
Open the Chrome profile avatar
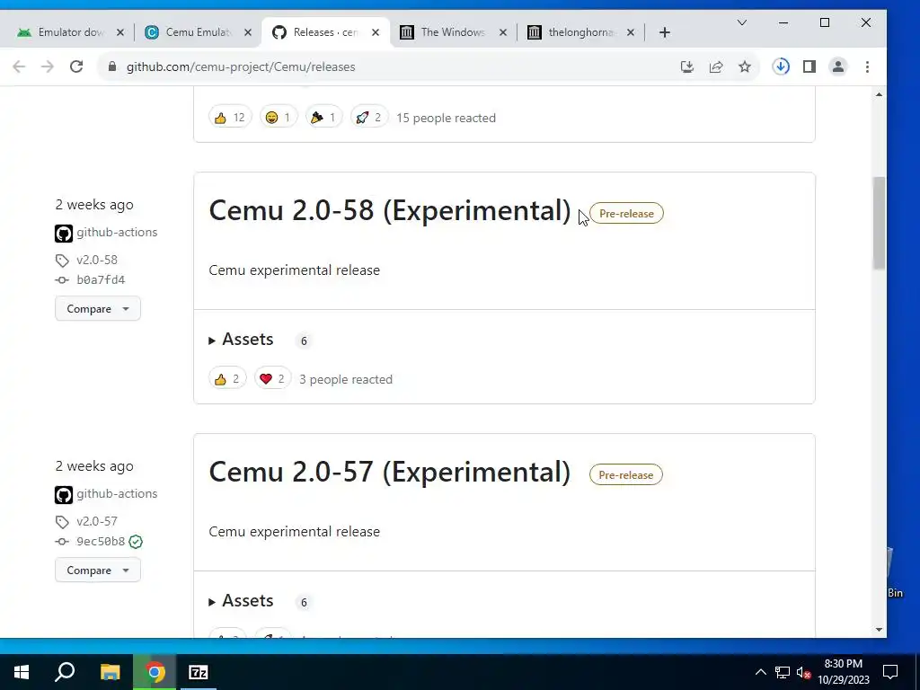(838, 66)
